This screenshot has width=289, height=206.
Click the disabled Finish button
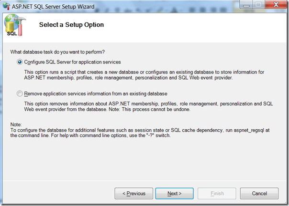[216, 194]
